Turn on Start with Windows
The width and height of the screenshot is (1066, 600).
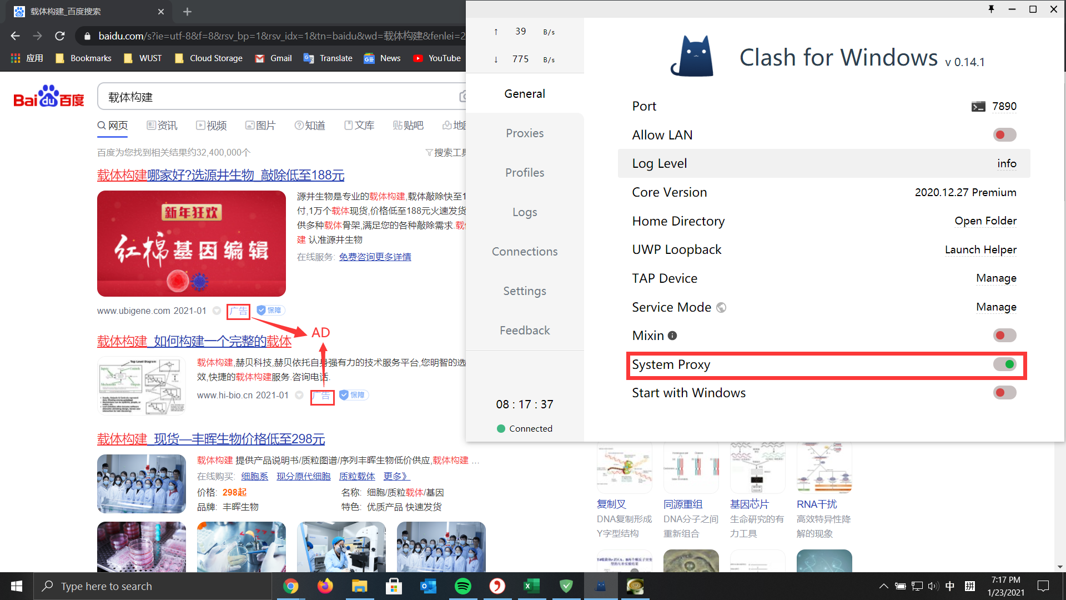pyautogui.click(x=1004, y=393)
